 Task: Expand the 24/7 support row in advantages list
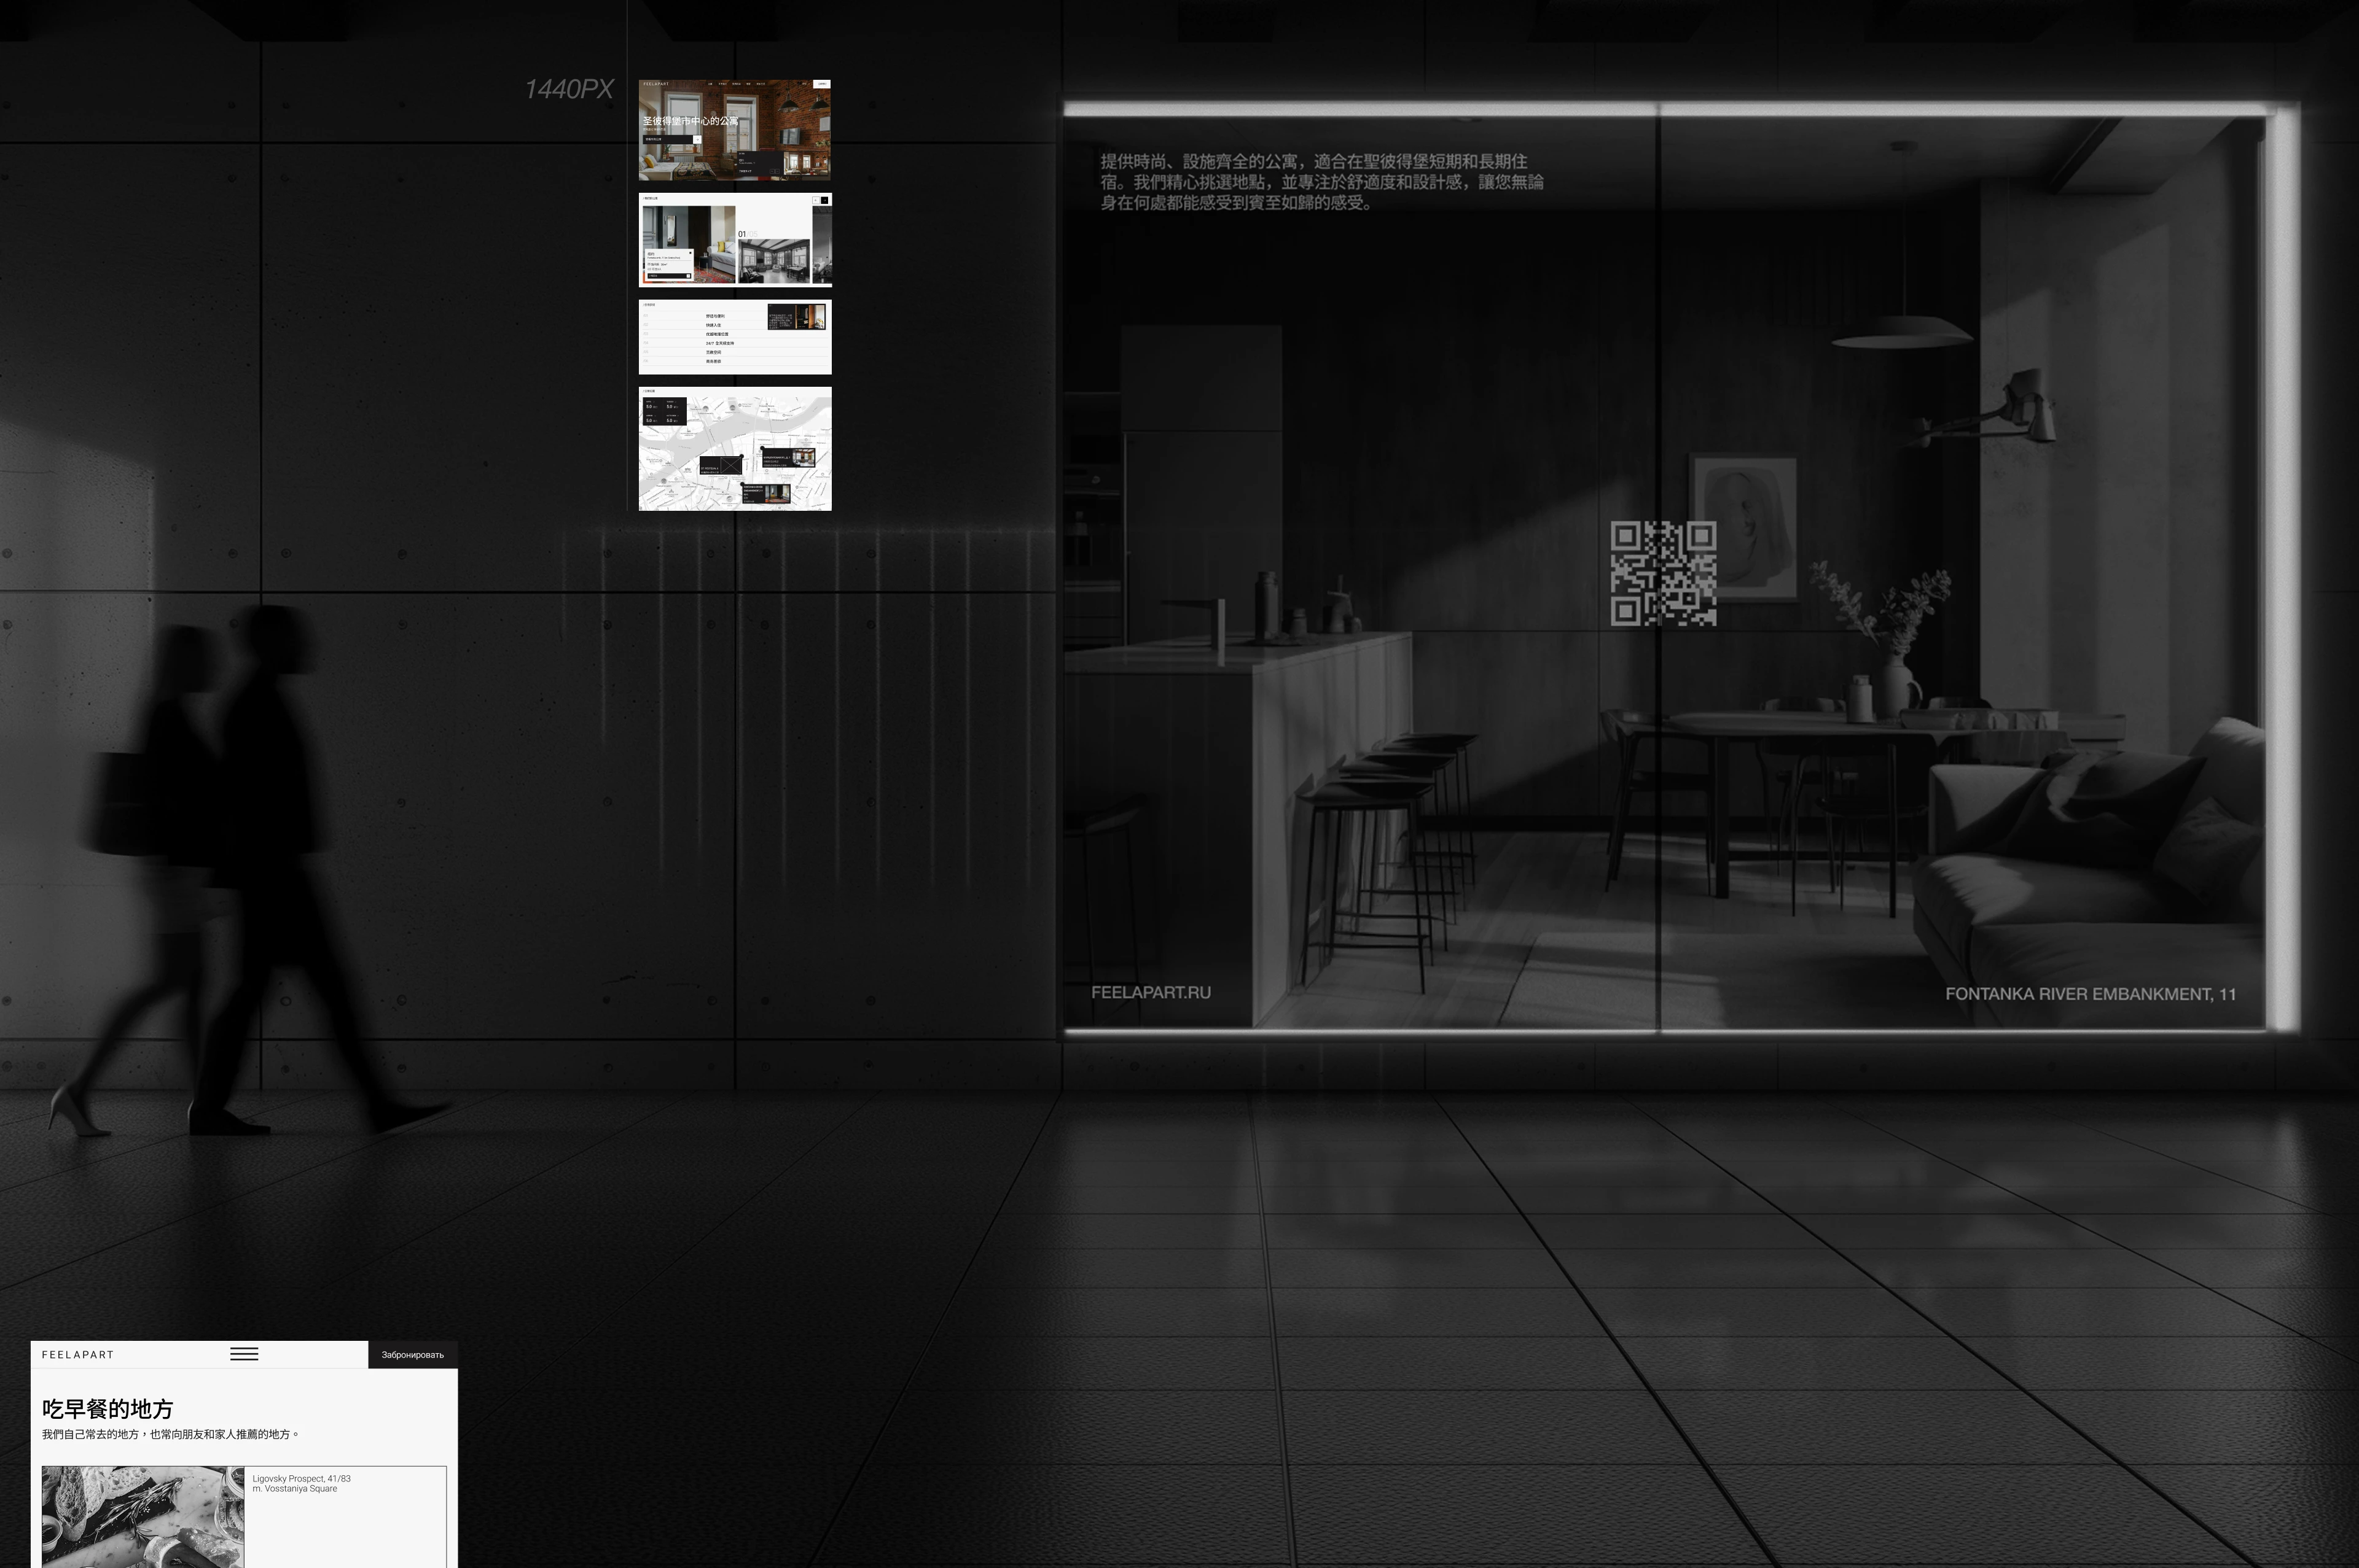(721, 343)
